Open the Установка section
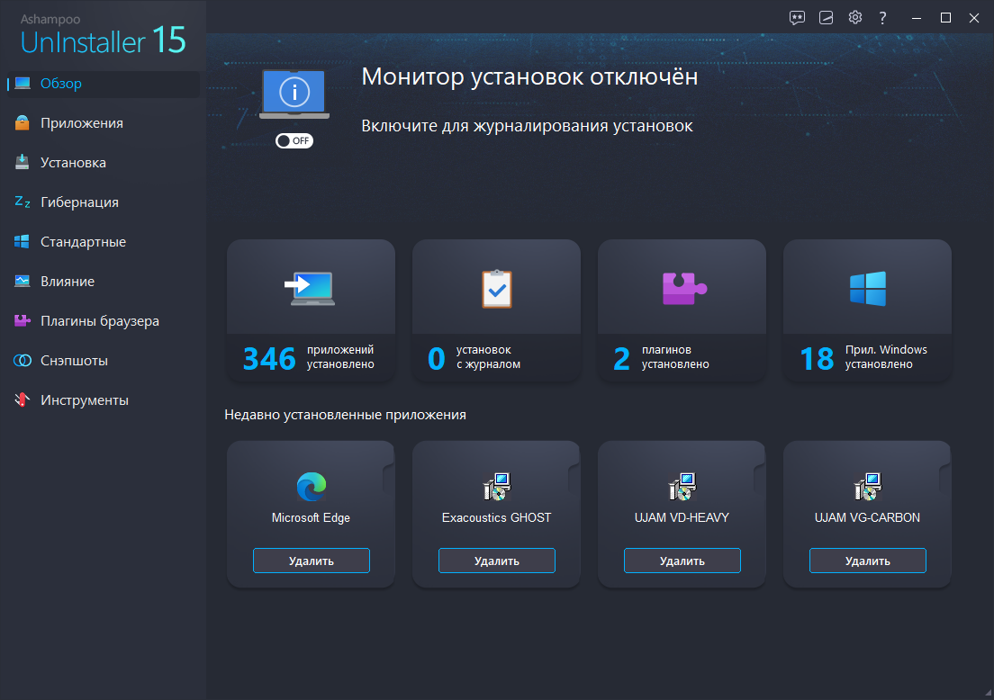Screen dimensions: 994x700 [103, 163]
